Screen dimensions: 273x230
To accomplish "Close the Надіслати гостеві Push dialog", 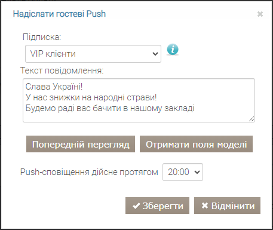I will point(260,14).
